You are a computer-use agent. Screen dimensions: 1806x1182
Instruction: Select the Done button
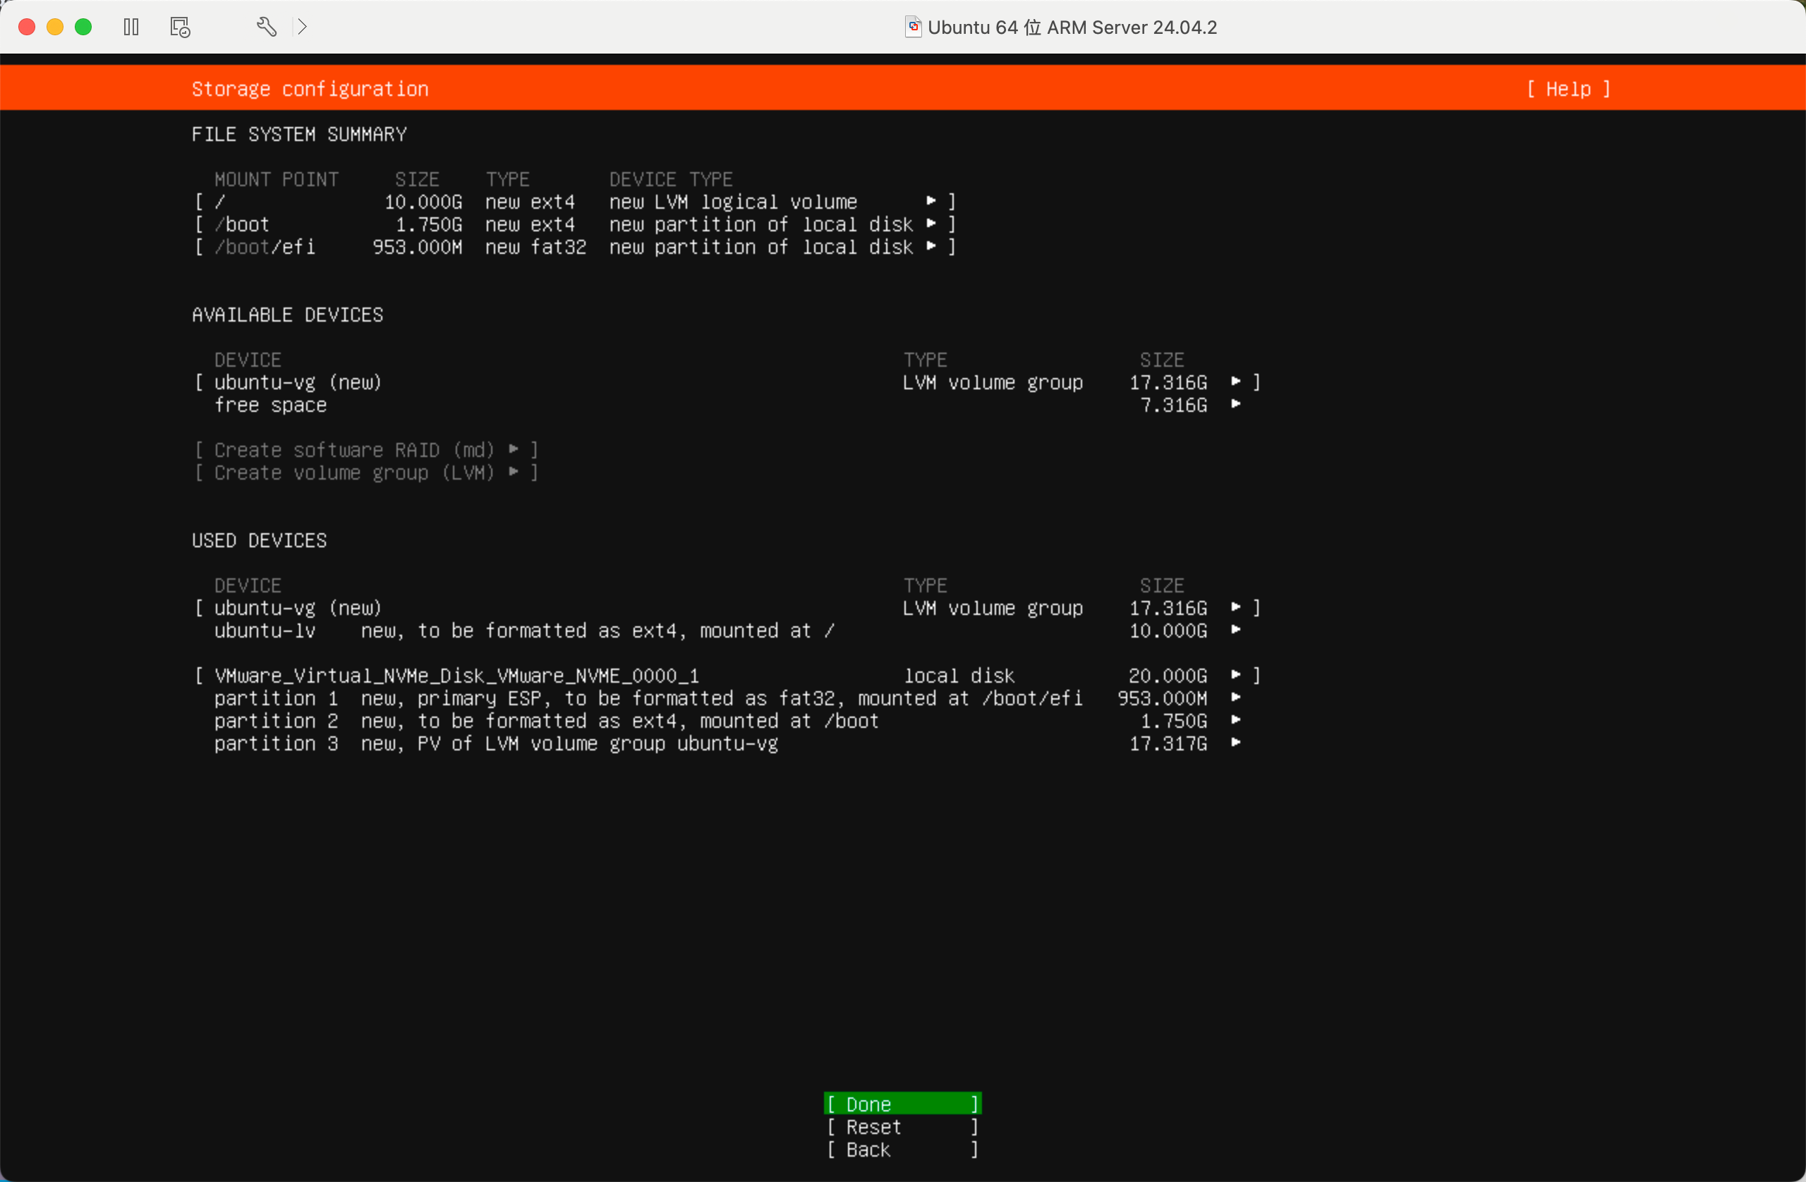(903, 1103)
